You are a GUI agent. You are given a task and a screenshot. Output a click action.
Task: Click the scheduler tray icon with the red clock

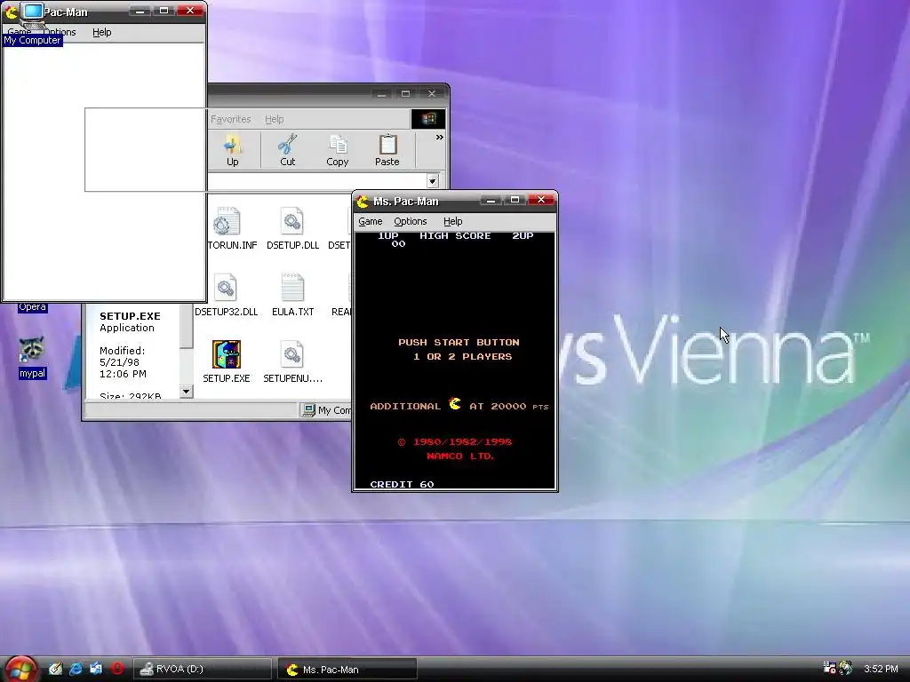coord(830,668)
